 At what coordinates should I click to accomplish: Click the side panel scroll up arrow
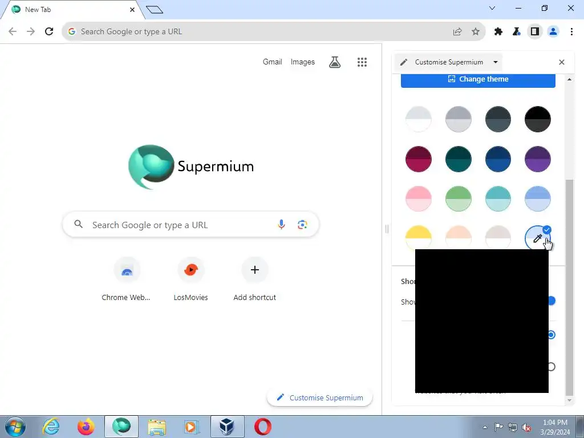(x=569, y=79)
